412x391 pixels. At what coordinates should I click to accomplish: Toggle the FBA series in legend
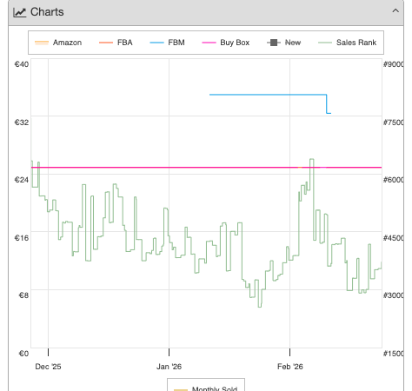[116, 43]
